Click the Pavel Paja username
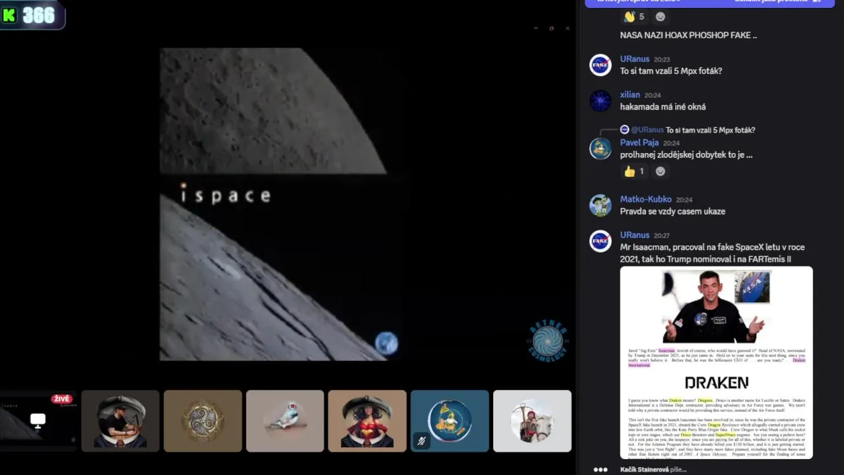Screen dimensions: 844x475 point(639,142)
